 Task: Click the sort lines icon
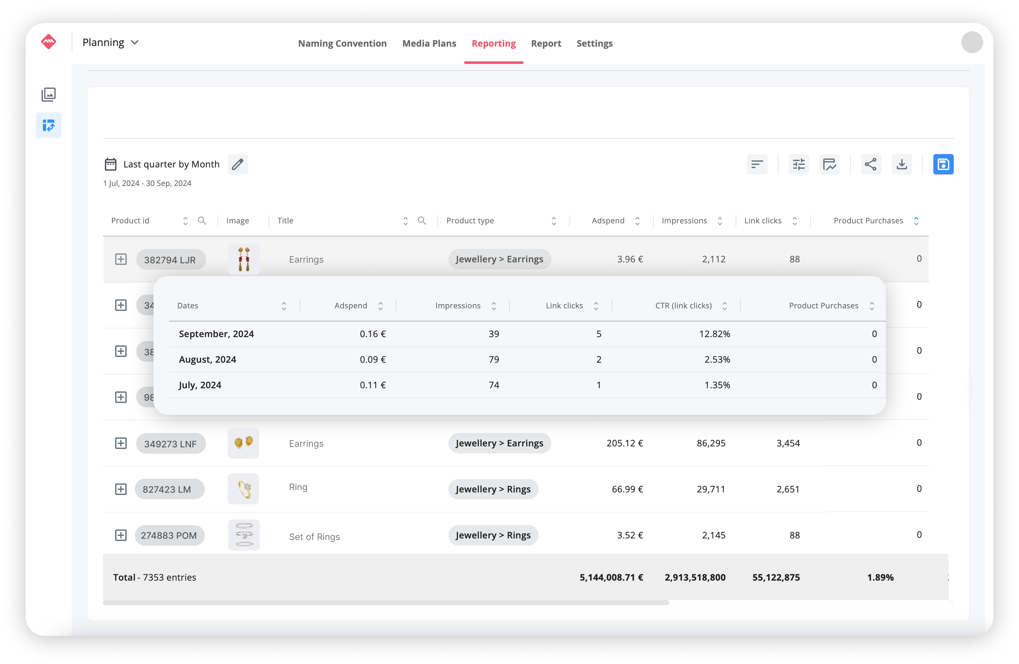[757, 164]
